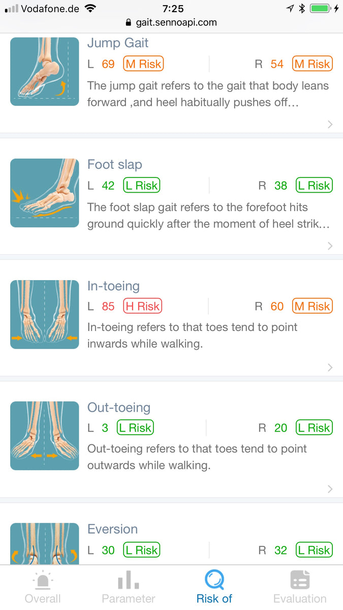The height and width of the screenshot is (610, 343).
Task: Expand In-toeing details chevron
Action: pyautogui.click(x=330, y=368)
